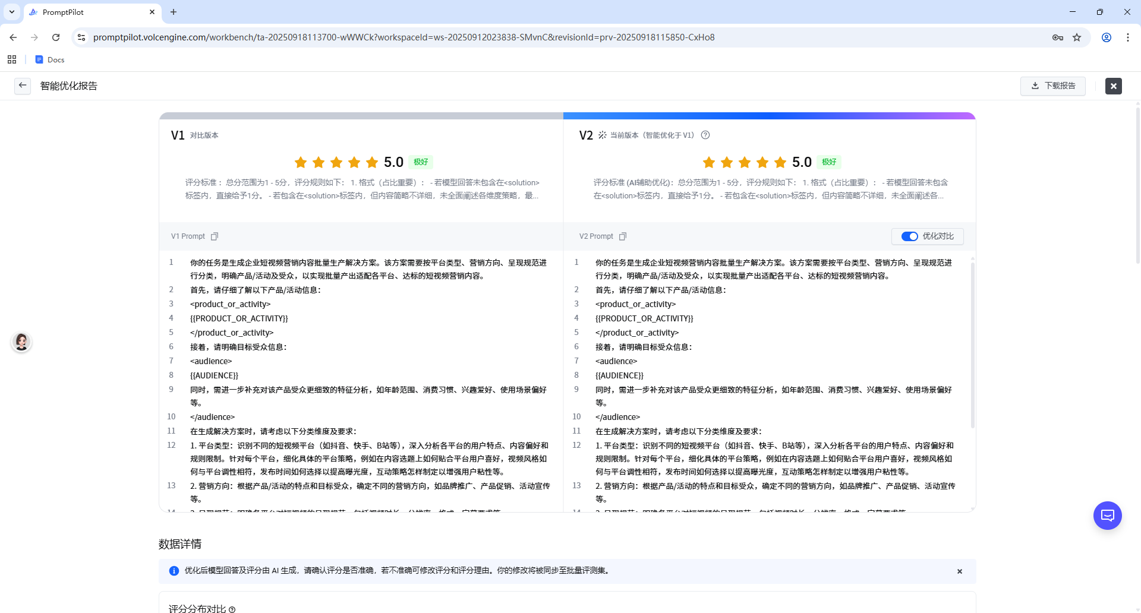The height and width of the screenshot is (613, 1141).
Task: Open the Docs bookmark
Action: tap(50, 59)
